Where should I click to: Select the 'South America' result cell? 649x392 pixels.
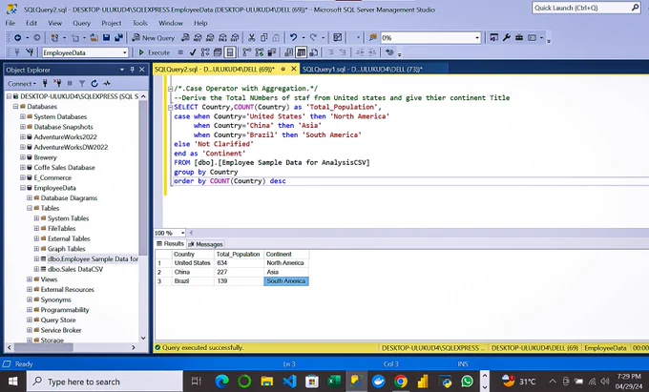click(x=286, y=281)
